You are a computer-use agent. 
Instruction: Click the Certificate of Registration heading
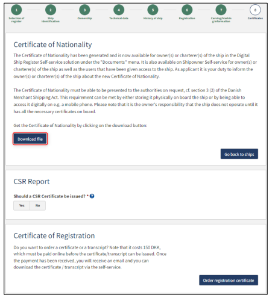click(x=54, y=235)
